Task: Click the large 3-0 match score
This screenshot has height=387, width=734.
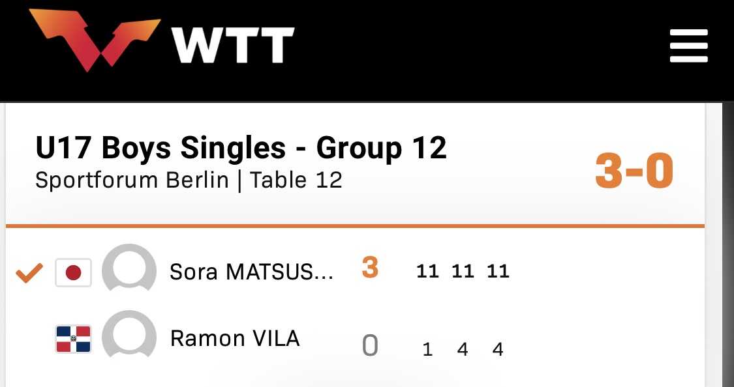Action: tap(634, 171)
